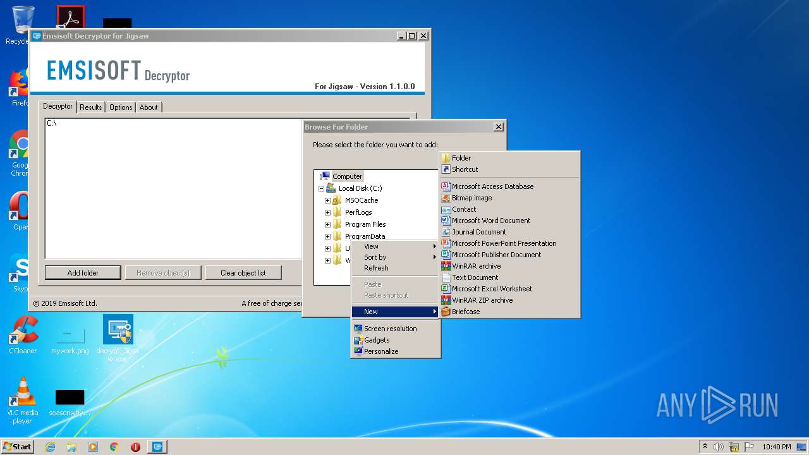Open the mywork.png desktop file
This screenshot has height=455, width=809.
(x=70, y=339)
